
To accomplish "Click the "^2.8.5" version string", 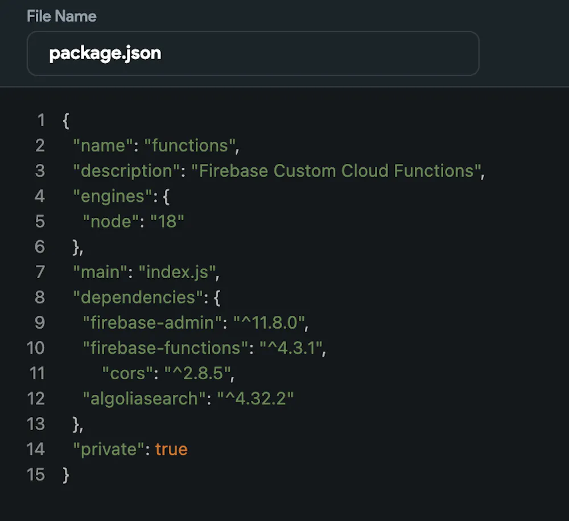I will [x=197, y=374].
